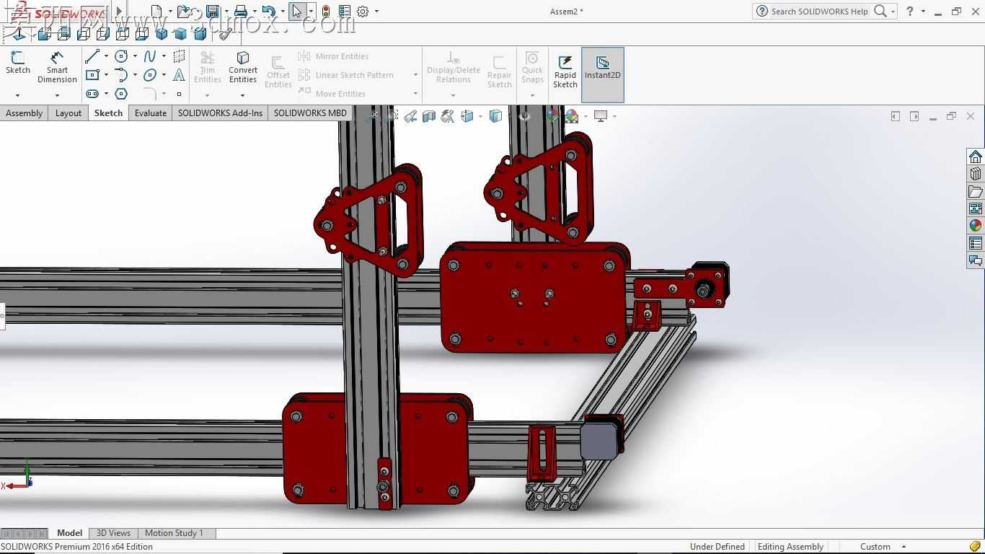Image resolution: width=985 pixels, height=554 pixels.
Task: Expand the dropdown below Convert Entities
Action: pyautogui.click(x=243, y=95)
